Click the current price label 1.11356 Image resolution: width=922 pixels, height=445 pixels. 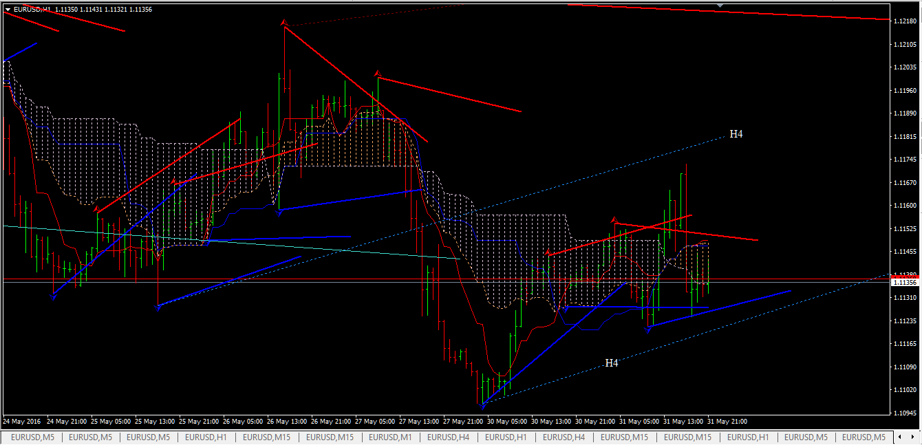click(904, 283)
